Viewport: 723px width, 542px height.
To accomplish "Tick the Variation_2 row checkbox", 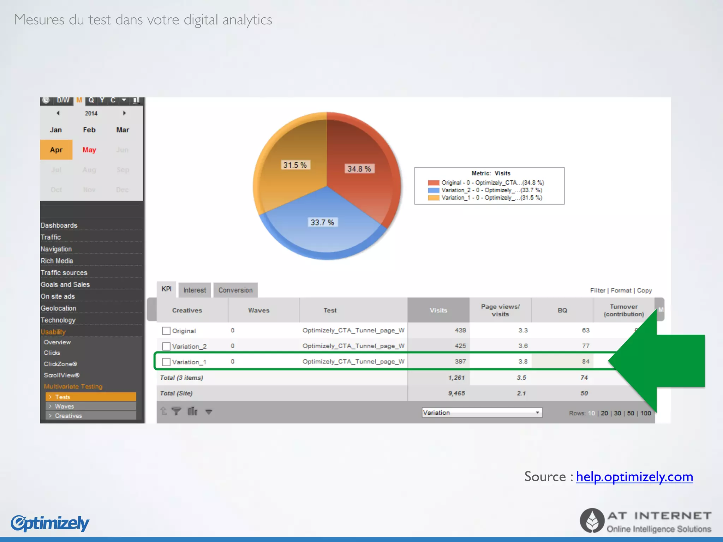I will 166,346.
